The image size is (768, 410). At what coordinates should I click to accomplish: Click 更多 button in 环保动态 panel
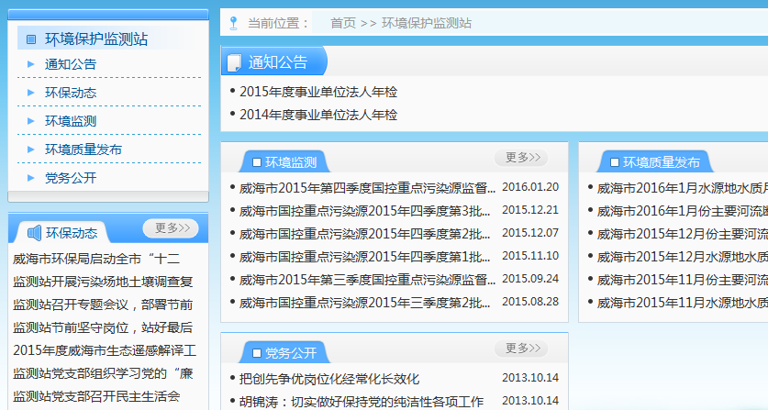tap(171, 228)
